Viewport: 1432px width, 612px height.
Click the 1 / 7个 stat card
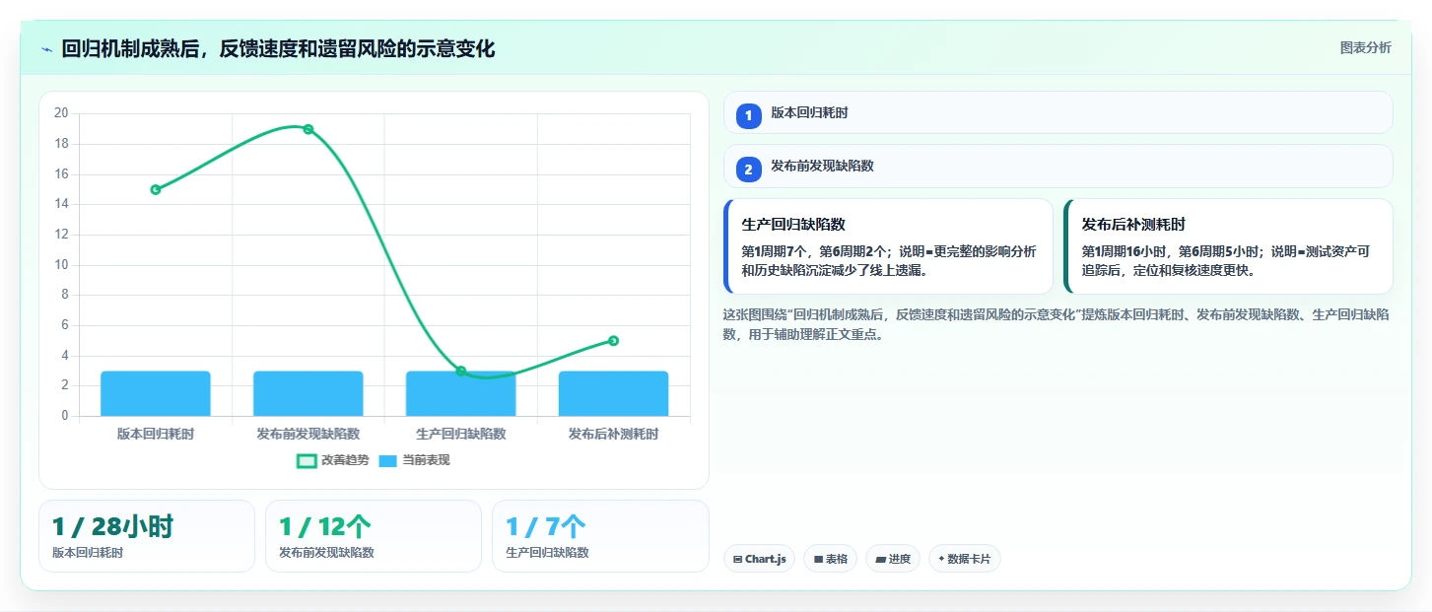click(600, 536)
